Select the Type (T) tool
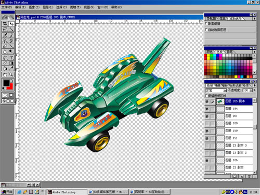This screenshot has width=260, height=195. tap(11, 57)
